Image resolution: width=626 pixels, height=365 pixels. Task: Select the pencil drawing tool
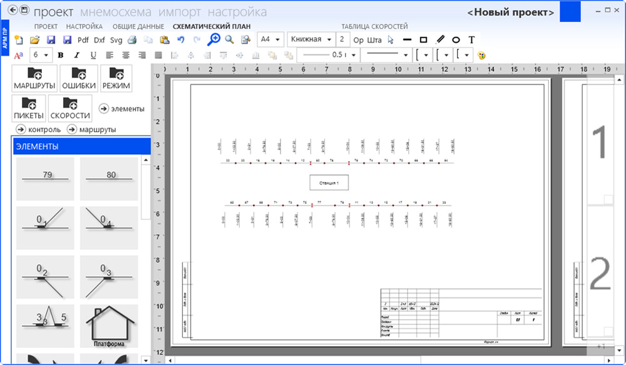440,40
